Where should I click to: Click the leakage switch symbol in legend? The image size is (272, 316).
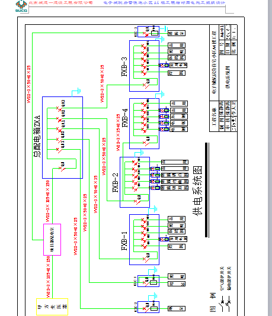click(x=228, y=303)
